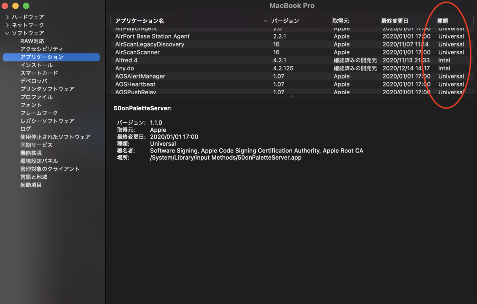Viewport: 477px width, 304px height.
Task: Open 環境設定パネル in sidebar
Action: (39, 161)
